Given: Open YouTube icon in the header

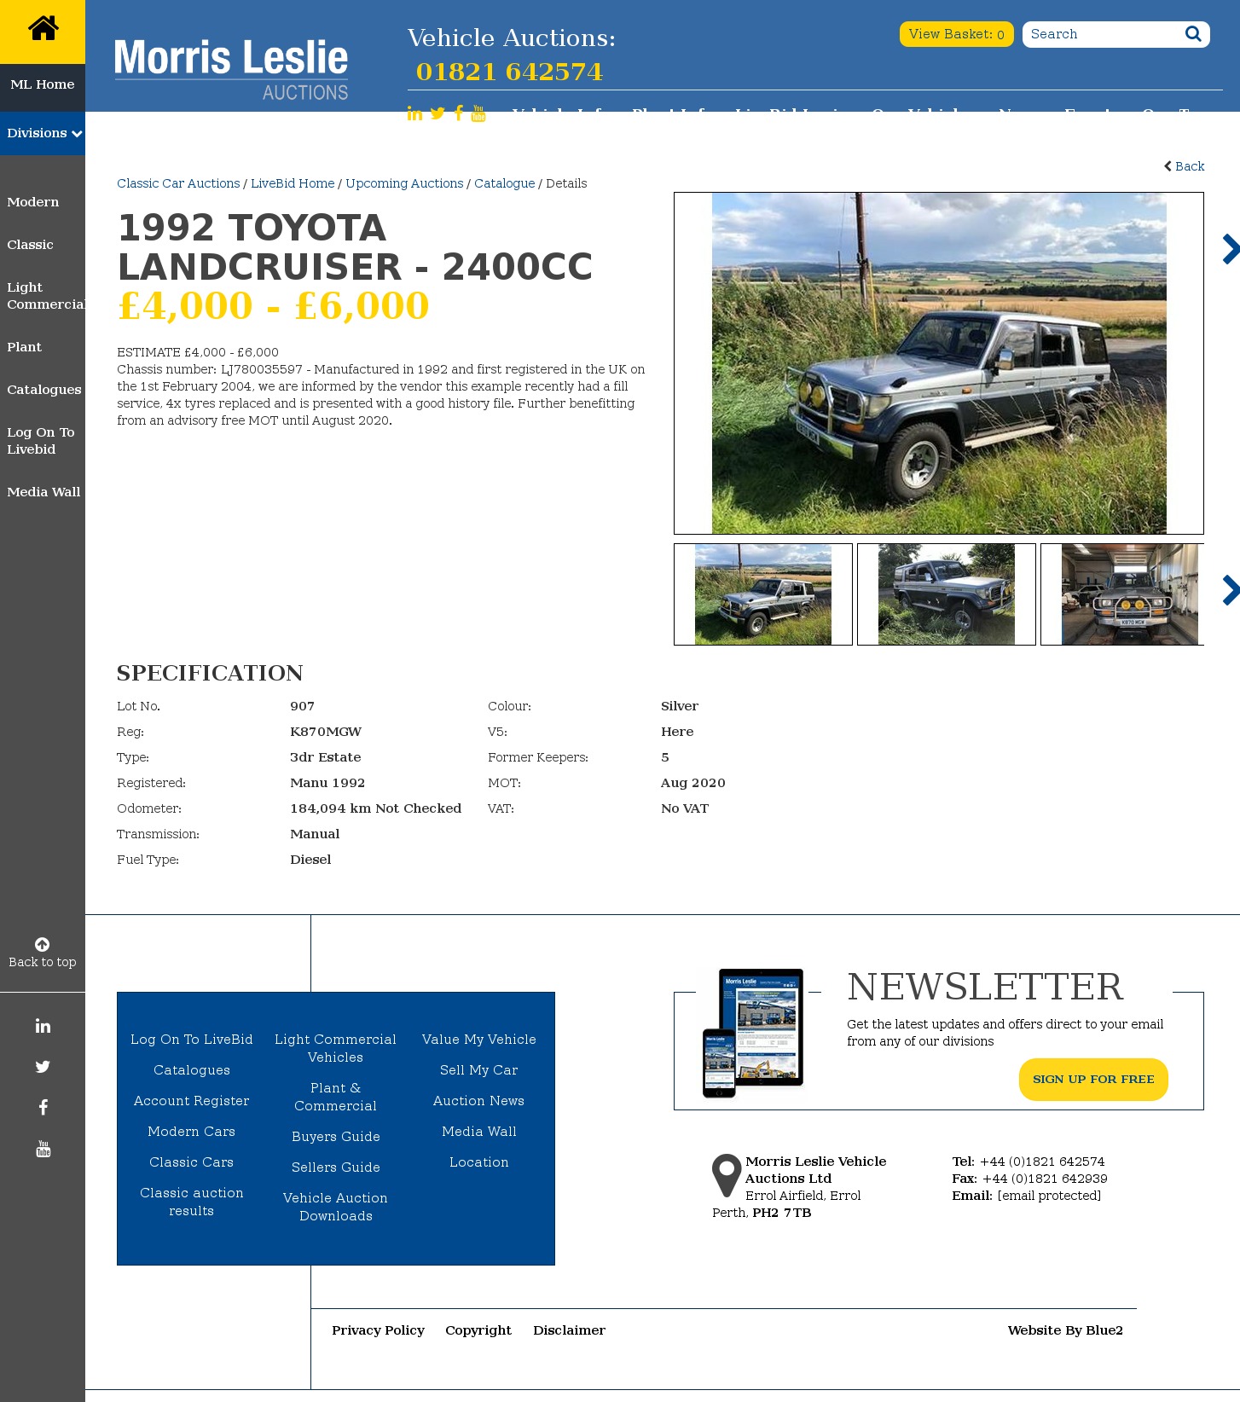Looking at the screenshot, I should pos(478,113).
